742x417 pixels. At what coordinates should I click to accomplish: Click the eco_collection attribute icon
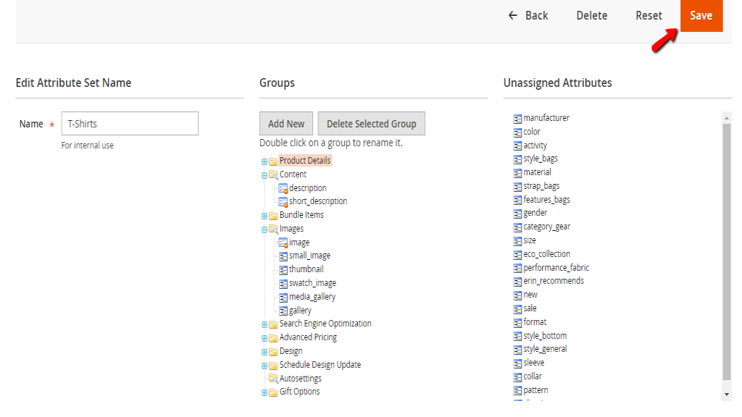click(x=517, y=255)
